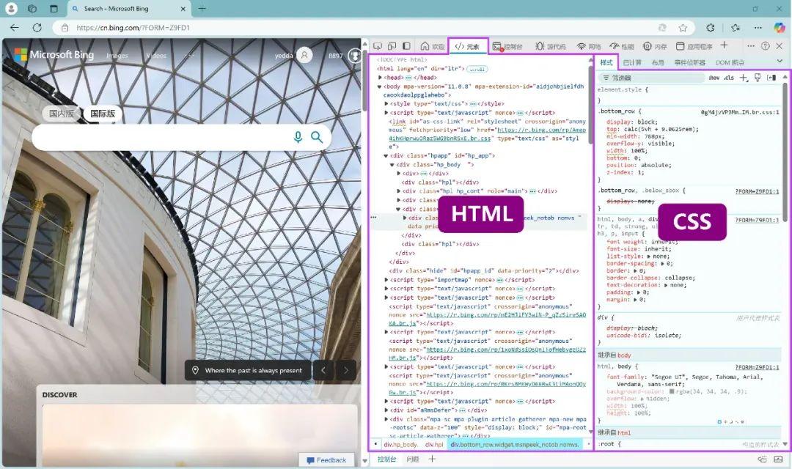Expand the div id="aRmsDefer" node
The width and height of the screenshot is (792, 469).
pyautogui.click(x=386, y=410)
